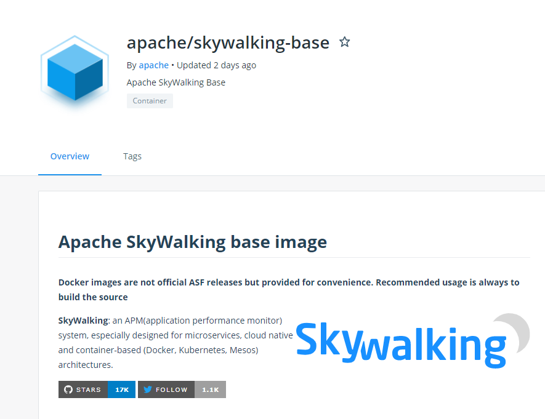Image resolution: width=545 pixels, height=419 pixels.
Task: Open the 17K GitHub stars count
Action: pos(122,389)
